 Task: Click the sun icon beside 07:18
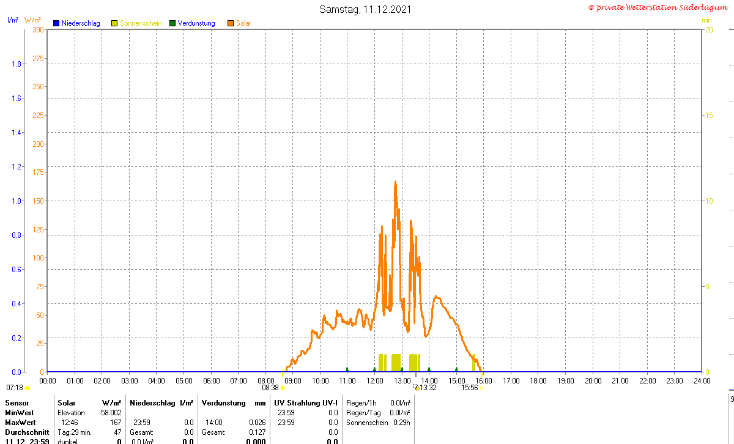pos(28,388)
